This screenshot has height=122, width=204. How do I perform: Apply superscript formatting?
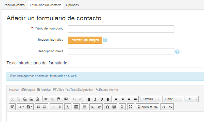[x=99, y=107]
